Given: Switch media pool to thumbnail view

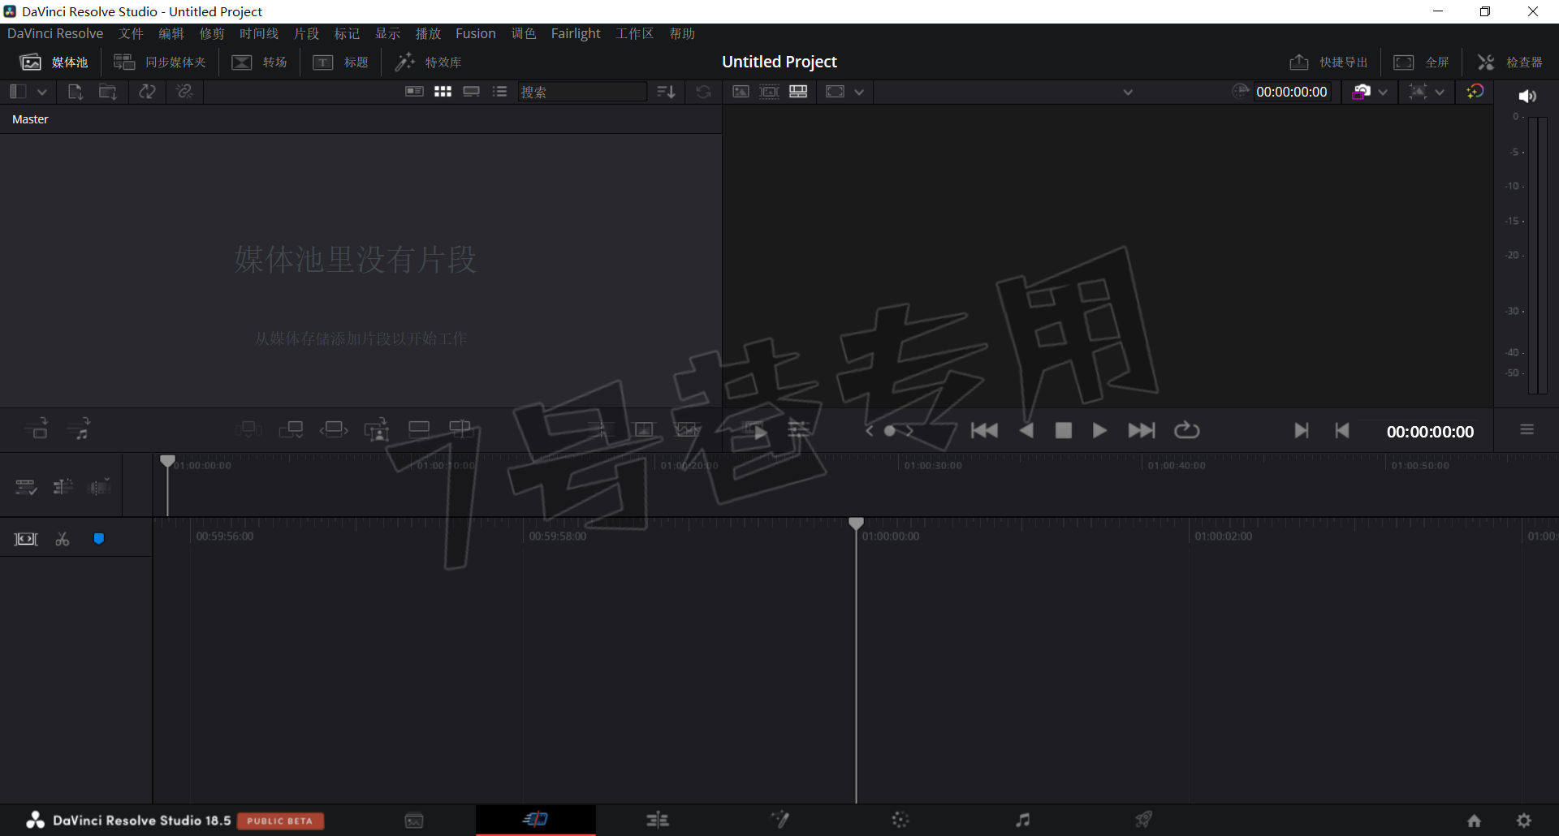Looking at the screenshot, I should 443,92.
